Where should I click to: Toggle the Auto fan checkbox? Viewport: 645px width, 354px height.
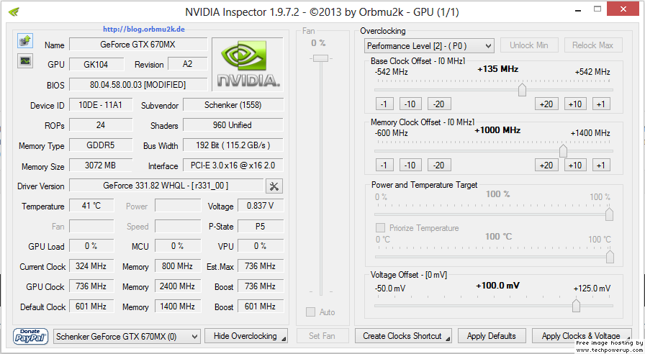(x=310, y=312)
